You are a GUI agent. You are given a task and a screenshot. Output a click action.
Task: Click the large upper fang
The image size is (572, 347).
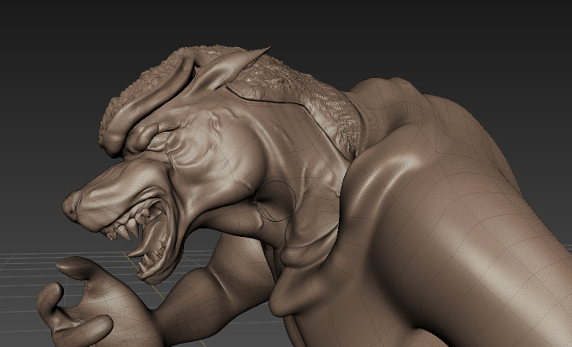coord(124,232)
